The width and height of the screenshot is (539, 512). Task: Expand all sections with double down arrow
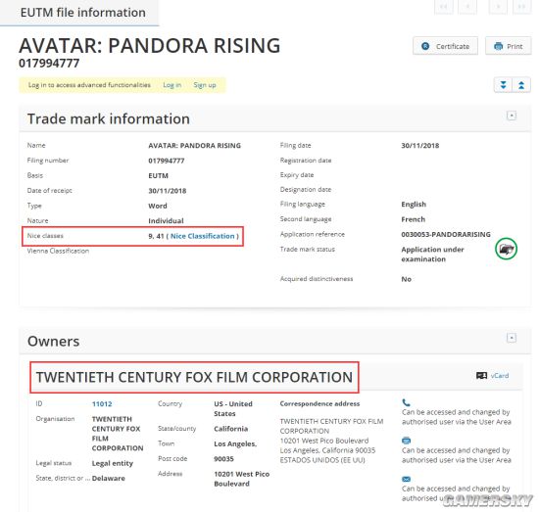504,85
